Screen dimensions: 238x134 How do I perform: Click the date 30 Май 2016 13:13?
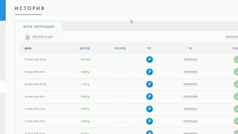coord(35,97)
